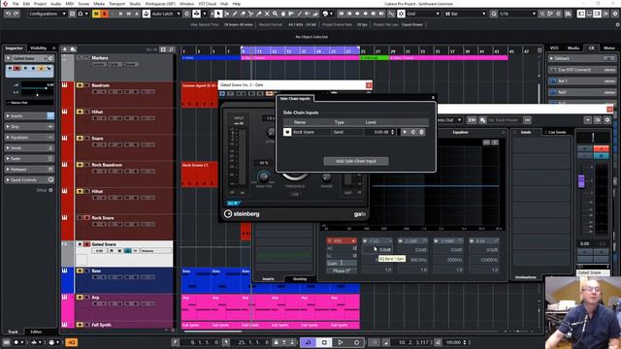
Task: Click the steinberg logo in Gate plugin
Action: [x=242, y=213]
